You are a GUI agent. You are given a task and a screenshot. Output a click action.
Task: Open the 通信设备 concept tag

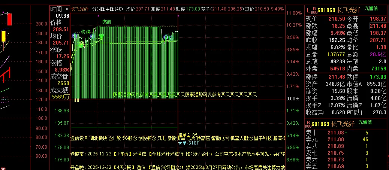(79, 138)
